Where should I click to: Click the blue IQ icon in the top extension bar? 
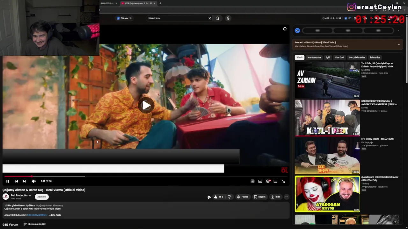point(346,18)
